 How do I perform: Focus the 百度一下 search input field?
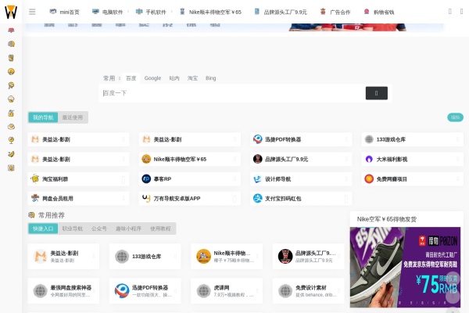click(x=232, y=93)
